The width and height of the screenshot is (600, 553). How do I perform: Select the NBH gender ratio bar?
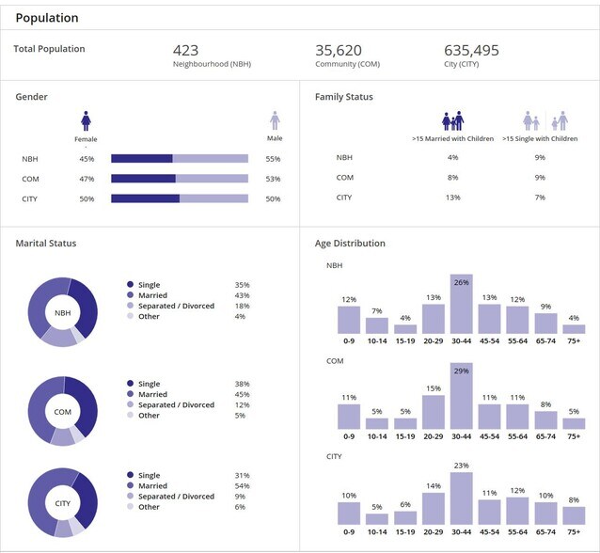click(x=180, y=158)
